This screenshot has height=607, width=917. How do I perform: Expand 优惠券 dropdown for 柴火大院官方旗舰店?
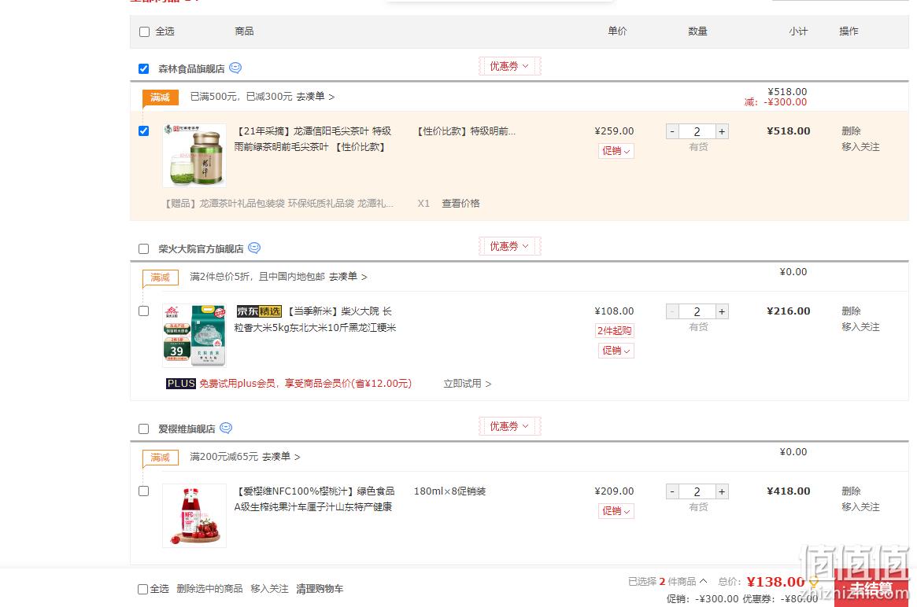(509, 246)
